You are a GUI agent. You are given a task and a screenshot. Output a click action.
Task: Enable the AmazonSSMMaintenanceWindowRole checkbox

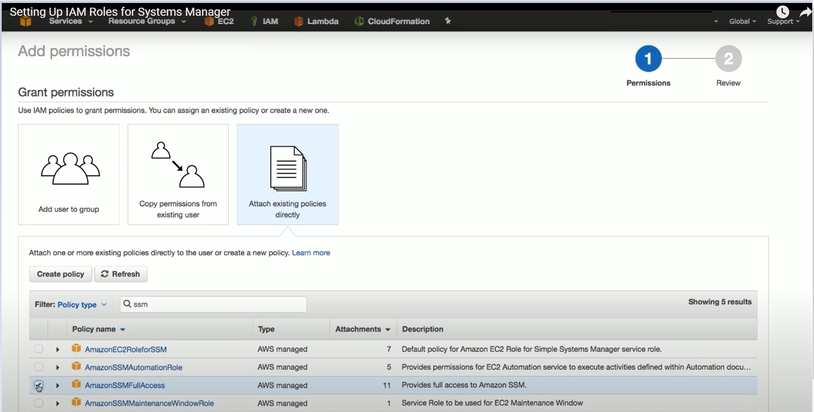tap(39, 403)
